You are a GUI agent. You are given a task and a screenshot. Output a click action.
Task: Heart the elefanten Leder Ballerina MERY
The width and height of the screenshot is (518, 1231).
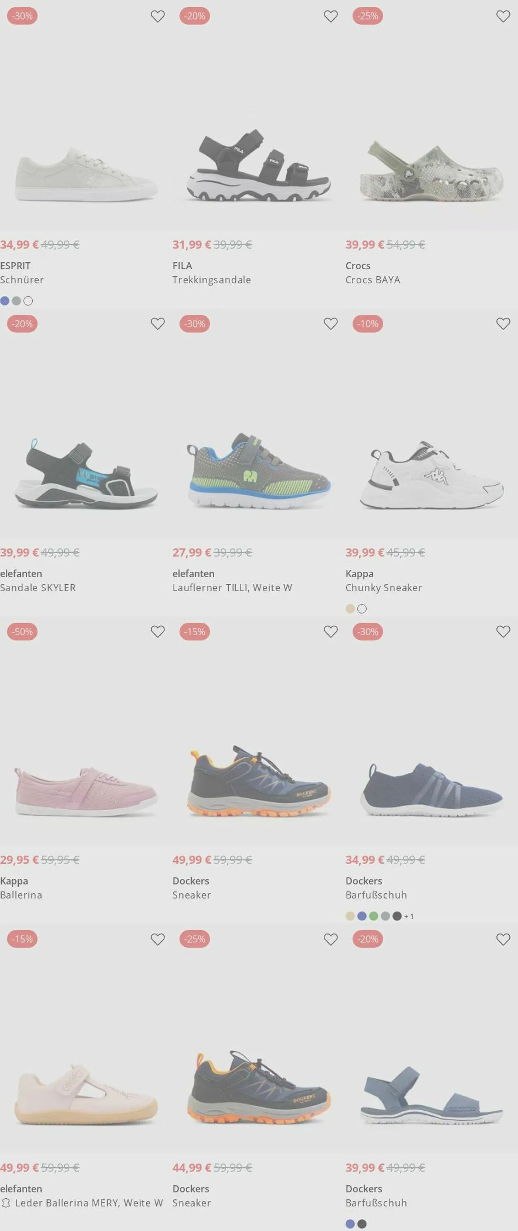pos(158,939)
